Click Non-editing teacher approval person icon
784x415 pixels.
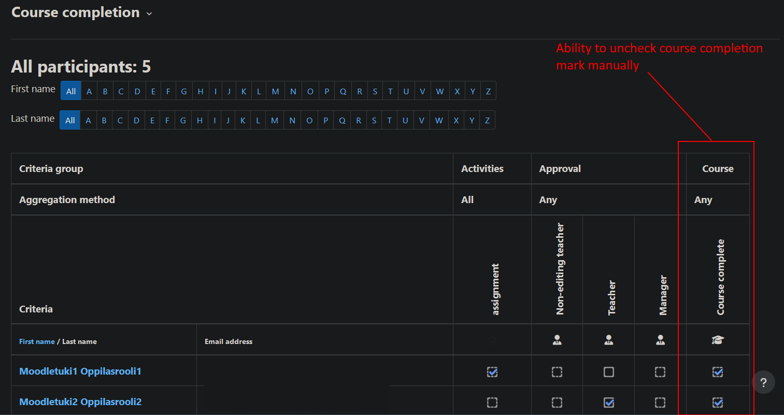coord(557,340)
